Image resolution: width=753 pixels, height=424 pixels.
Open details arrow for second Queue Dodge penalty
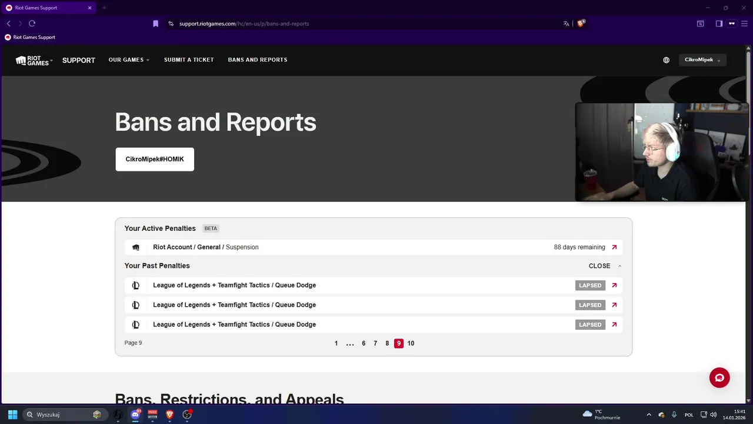pyautogui.click(x=614, y=305)
